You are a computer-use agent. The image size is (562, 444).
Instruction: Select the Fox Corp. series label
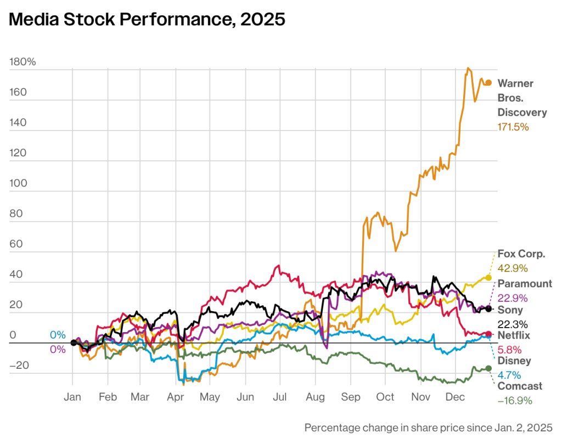coord(521,254)
